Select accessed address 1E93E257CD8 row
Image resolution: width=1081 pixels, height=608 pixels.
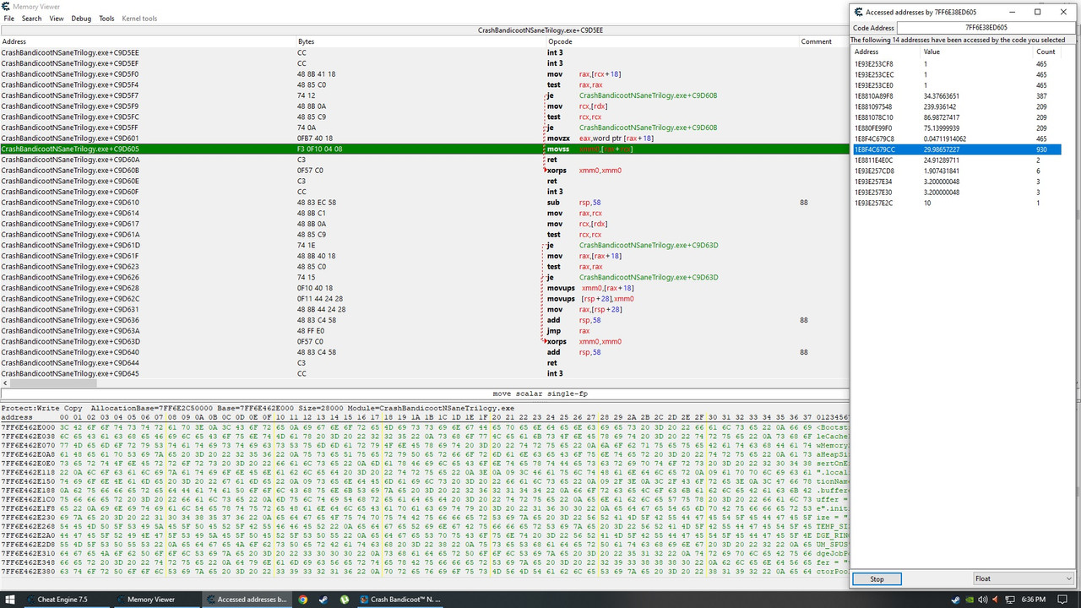point(957,171)
